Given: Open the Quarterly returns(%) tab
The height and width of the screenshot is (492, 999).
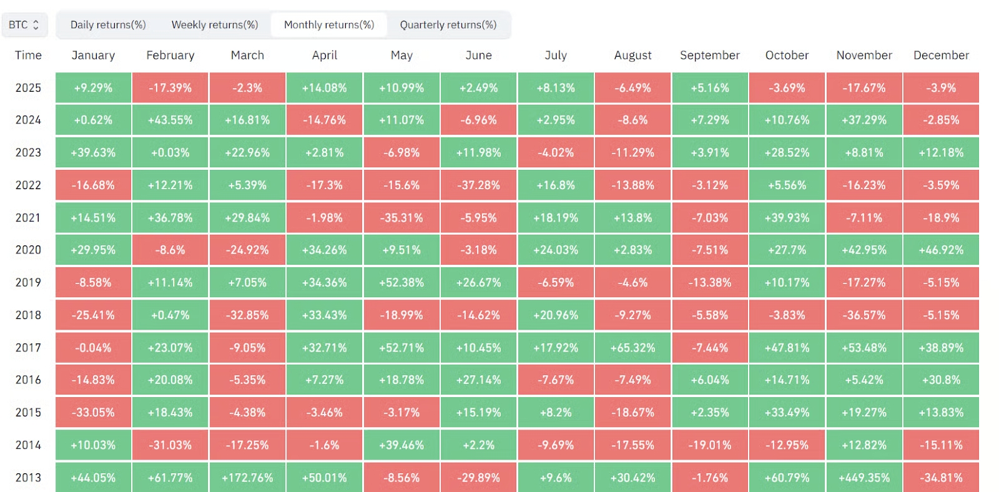Looking at the screenshot, I should click(448, 25).
